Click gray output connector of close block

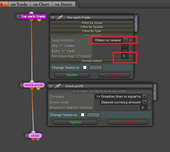click(x=38, y=139)
